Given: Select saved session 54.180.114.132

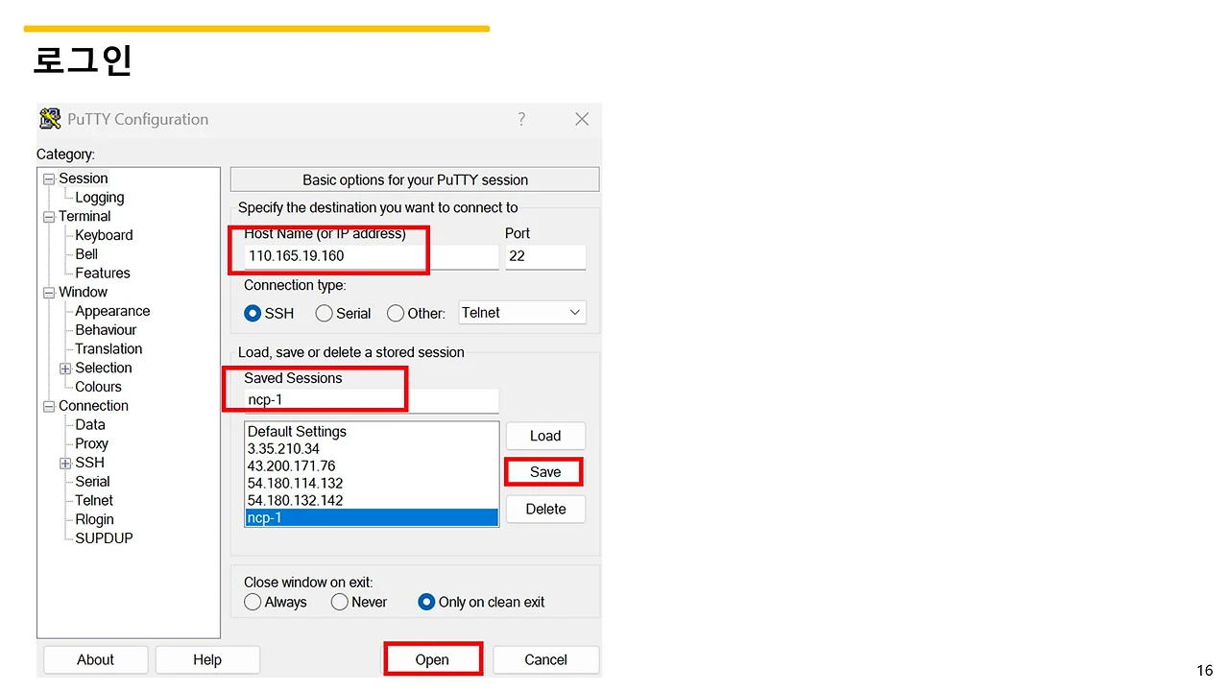Looking at the screenshot, I should point(371,484).
